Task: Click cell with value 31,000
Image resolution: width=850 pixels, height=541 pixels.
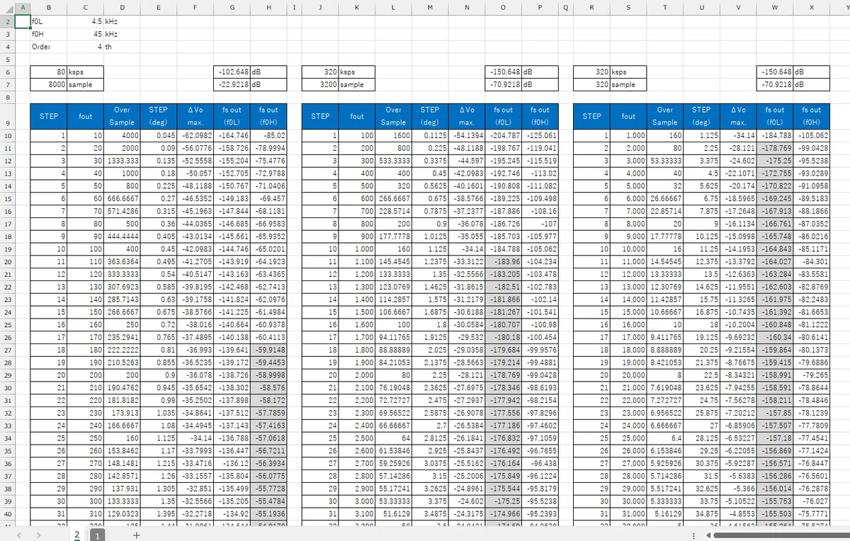Action: [628, 513]
